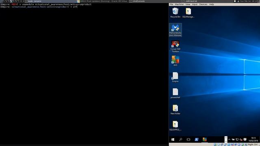Open the Windows Start menu
The image size is (260, 146).
(x=173, y=140)
